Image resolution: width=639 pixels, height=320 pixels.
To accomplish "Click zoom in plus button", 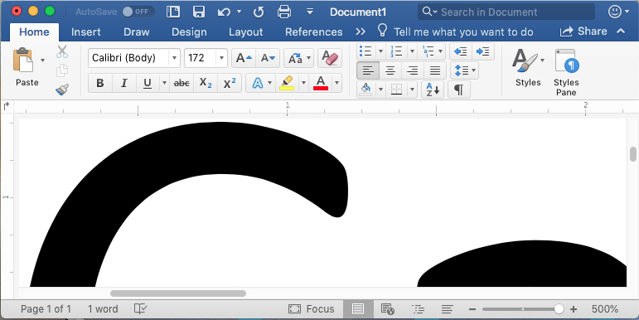I will point(574,309).
